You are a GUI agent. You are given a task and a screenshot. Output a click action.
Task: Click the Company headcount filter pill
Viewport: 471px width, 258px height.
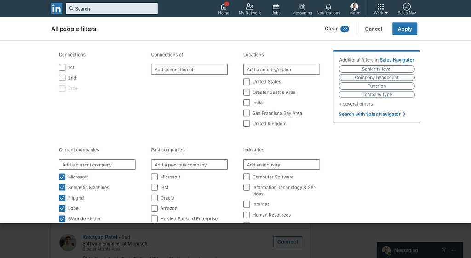pyautogui.click(x=377, y=77)
